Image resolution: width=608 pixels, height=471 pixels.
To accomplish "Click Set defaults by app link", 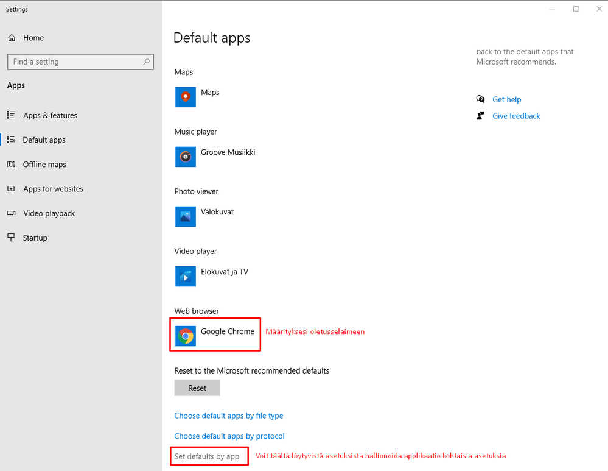I will click(207, 456).
